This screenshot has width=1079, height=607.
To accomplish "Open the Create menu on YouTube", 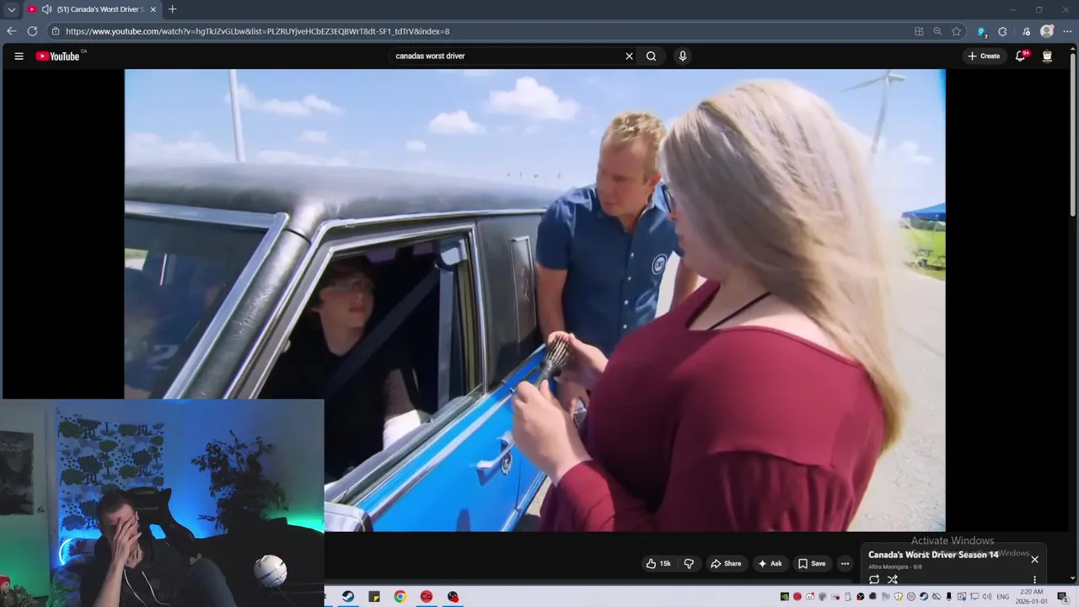I will click(x=984, y=56).
